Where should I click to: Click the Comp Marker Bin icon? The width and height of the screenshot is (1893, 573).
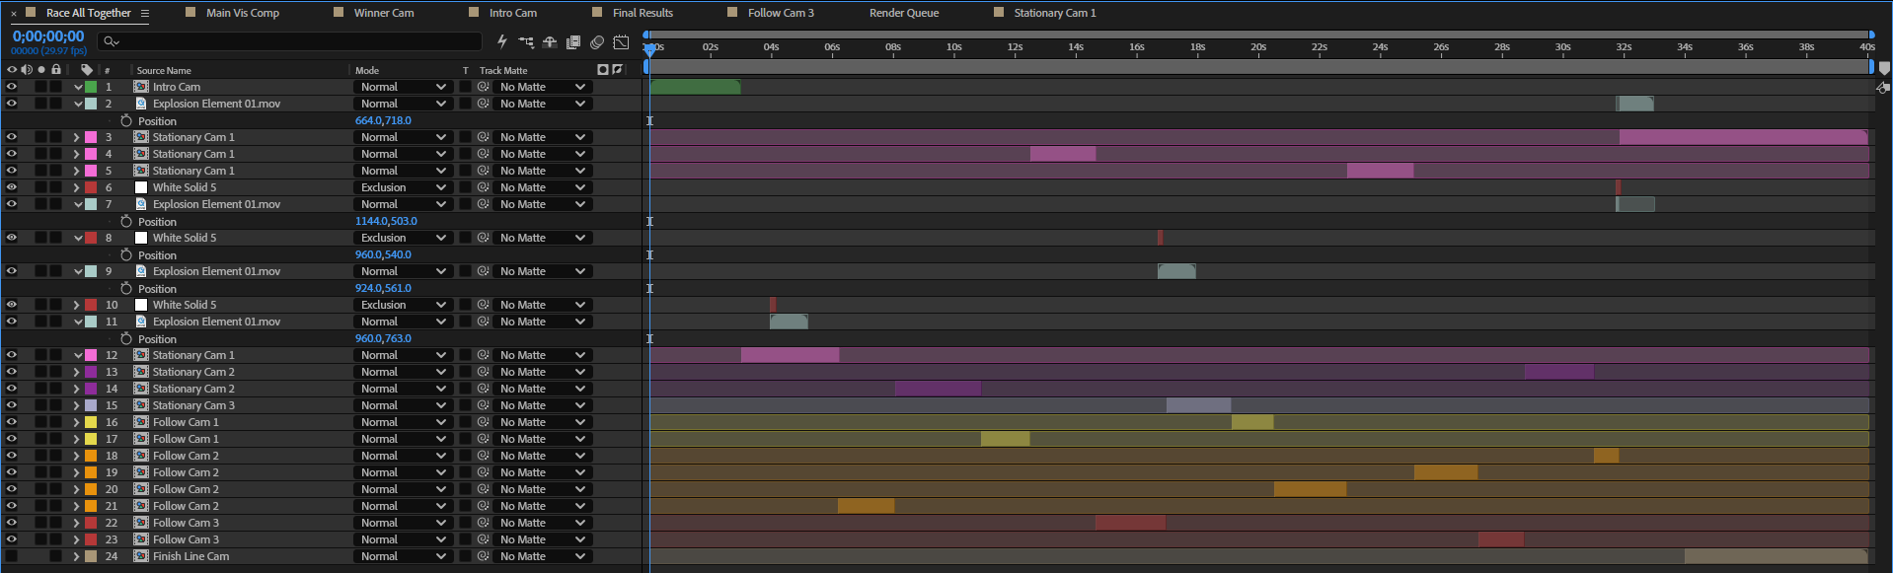[x=1884, y=69]
